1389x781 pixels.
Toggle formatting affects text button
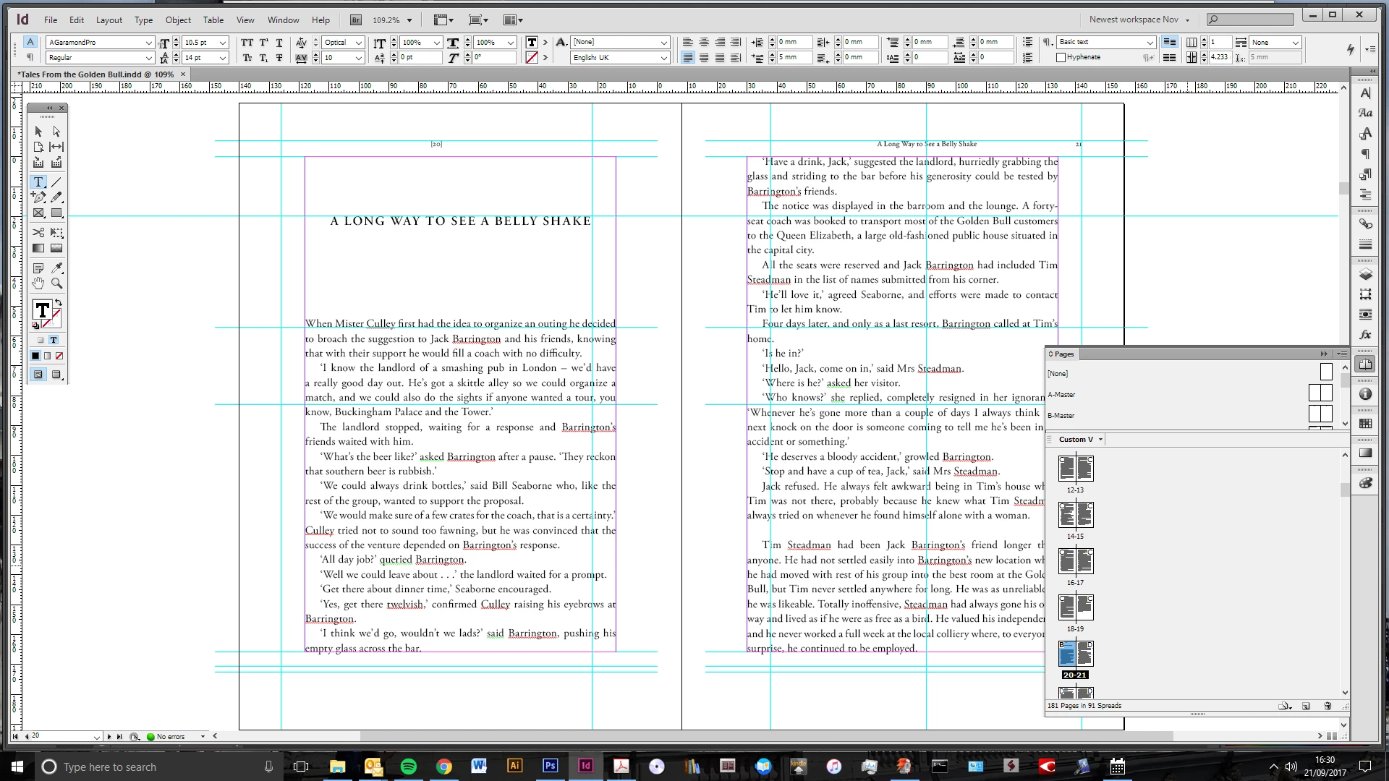pos(54,340)
